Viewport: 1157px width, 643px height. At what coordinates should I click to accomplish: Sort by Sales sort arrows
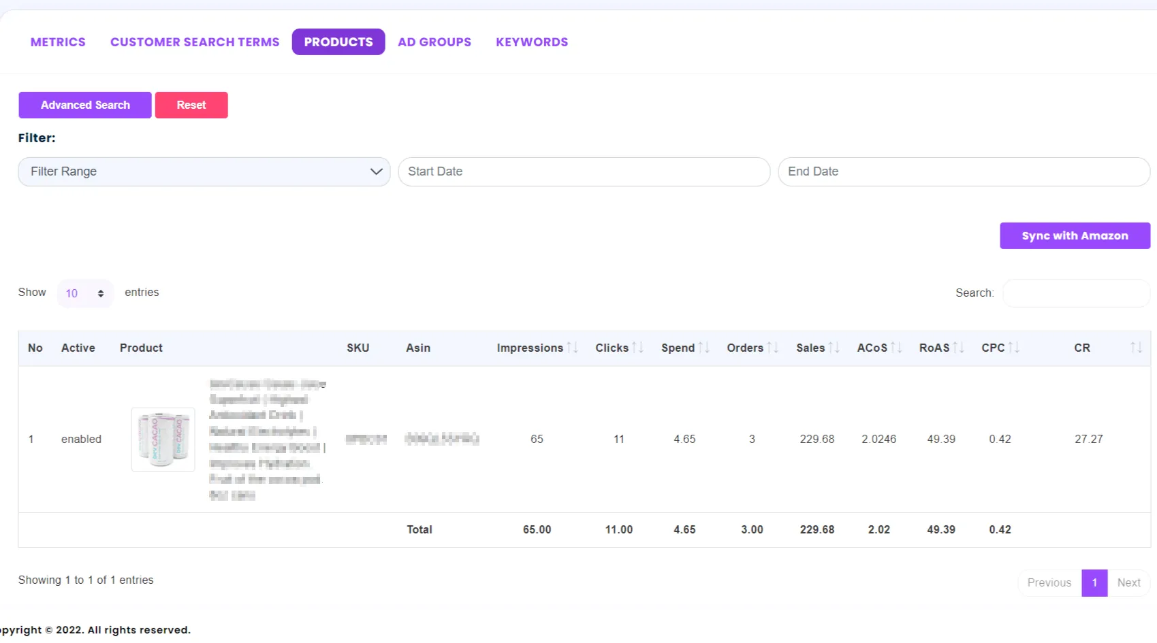834,348
